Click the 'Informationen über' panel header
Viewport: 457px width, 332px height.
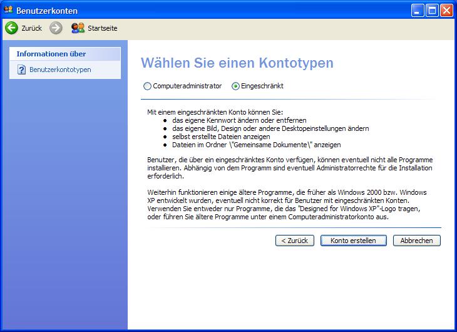(65, 54)
